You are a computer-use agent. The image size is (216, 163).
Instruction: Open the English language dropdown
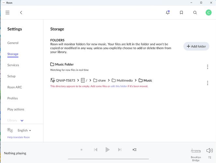point(24,130)
